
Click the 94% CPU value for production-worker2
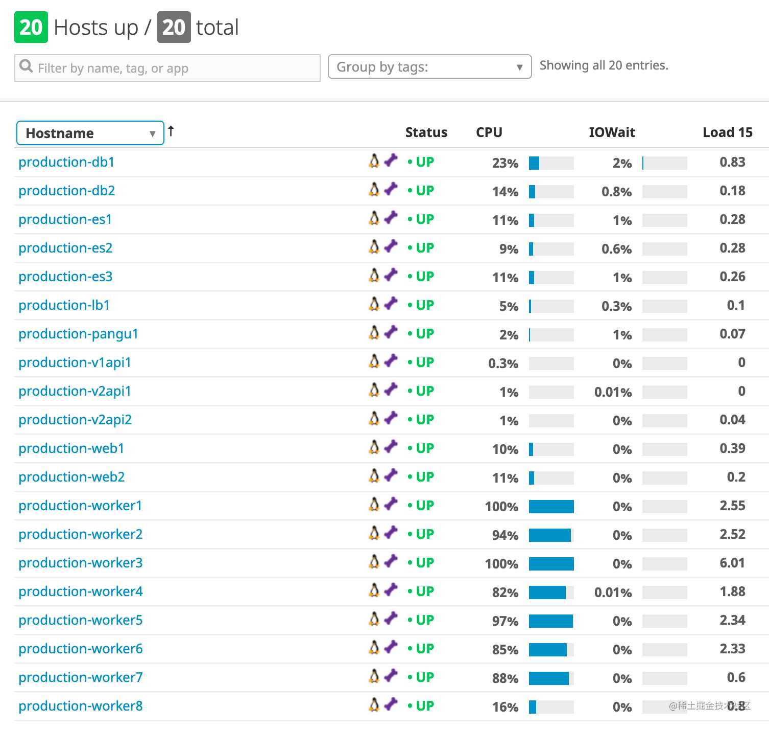point(506,535)
